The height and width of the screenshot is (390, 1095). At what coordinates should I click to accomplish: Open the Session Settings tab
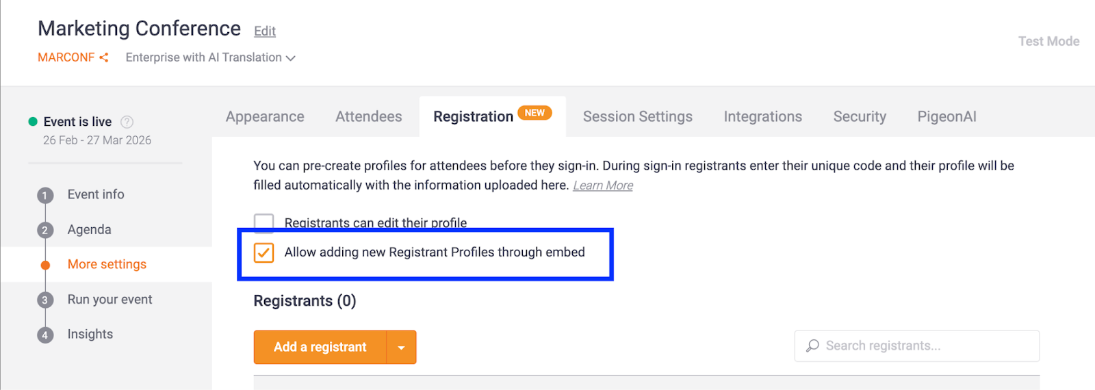pyautogui.click(x=637, y=117)
